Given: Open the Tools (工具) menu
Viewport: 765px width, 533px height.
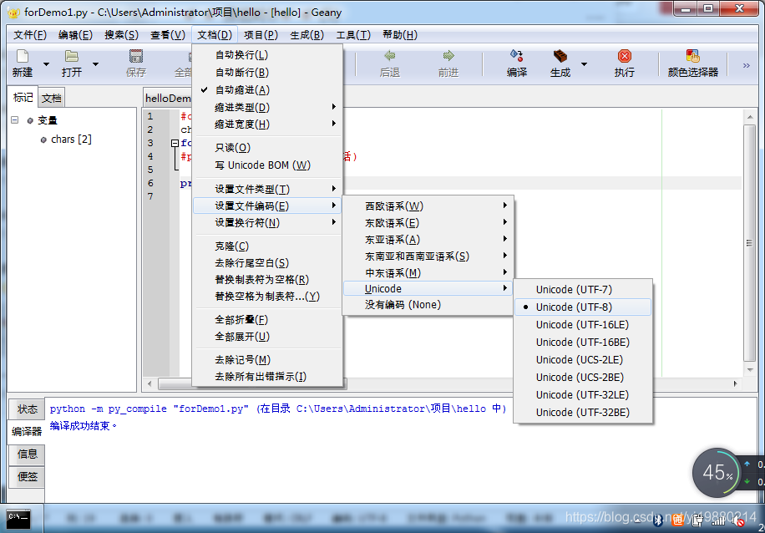Looking at the screenshot, I should 353,35.
